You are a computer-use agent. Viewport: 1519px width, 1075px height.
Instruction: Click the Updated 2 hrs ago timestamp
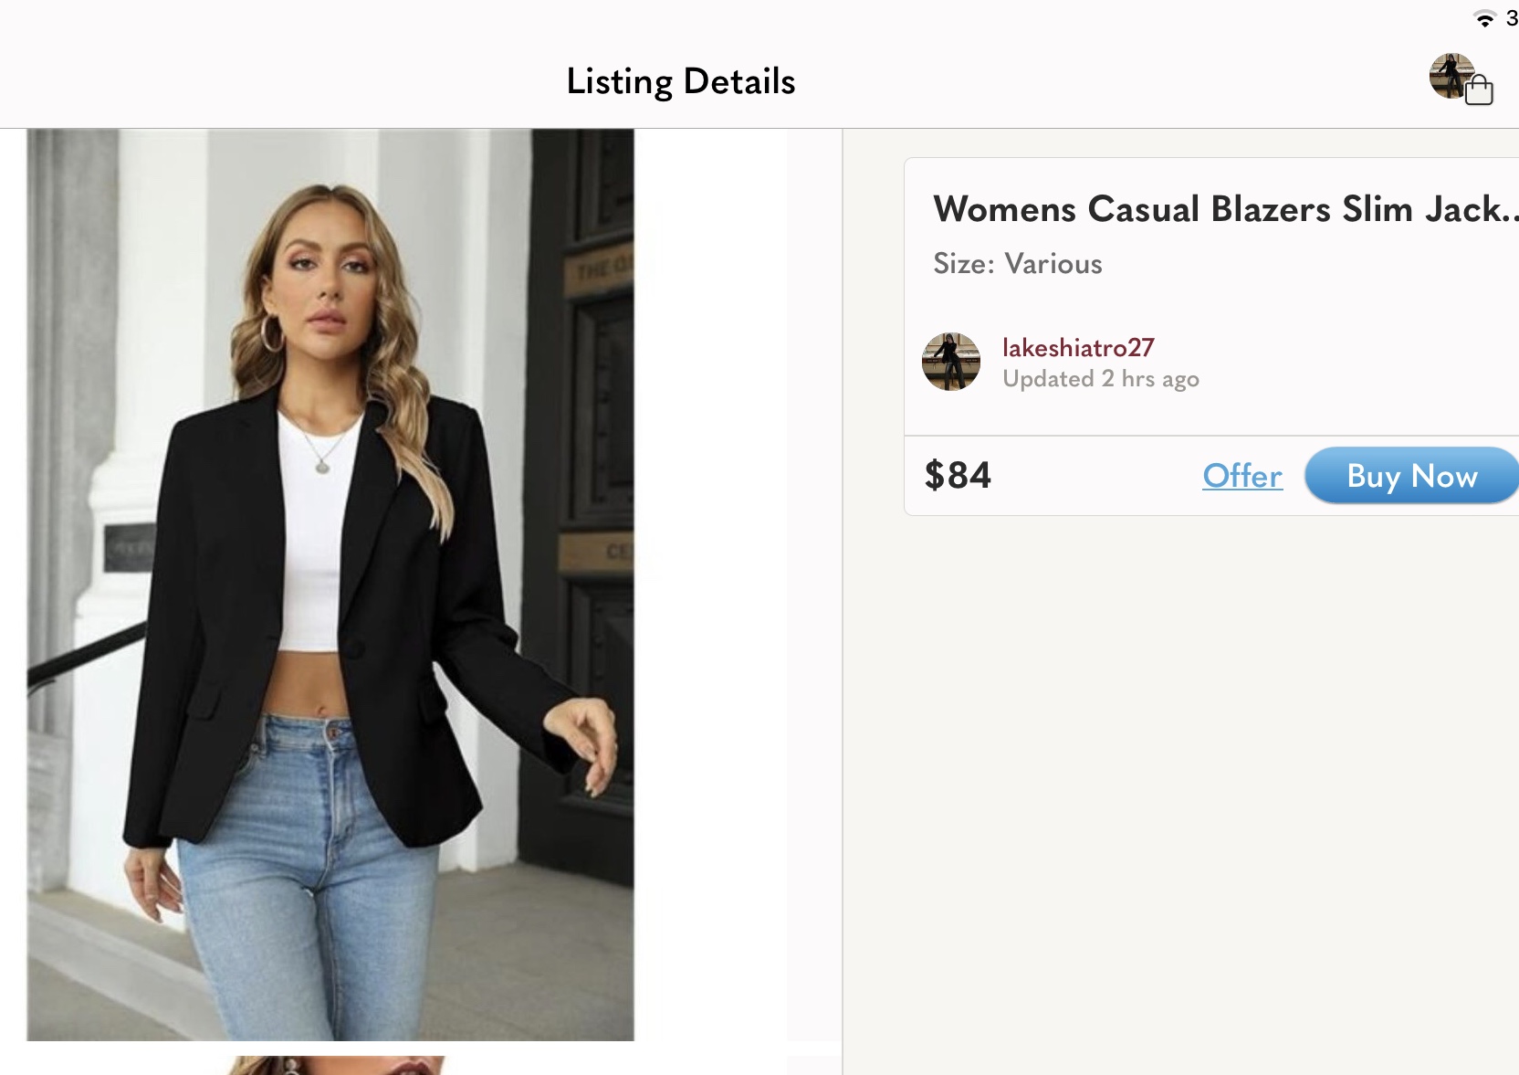pyautogui.click(x=1101, y=379)
